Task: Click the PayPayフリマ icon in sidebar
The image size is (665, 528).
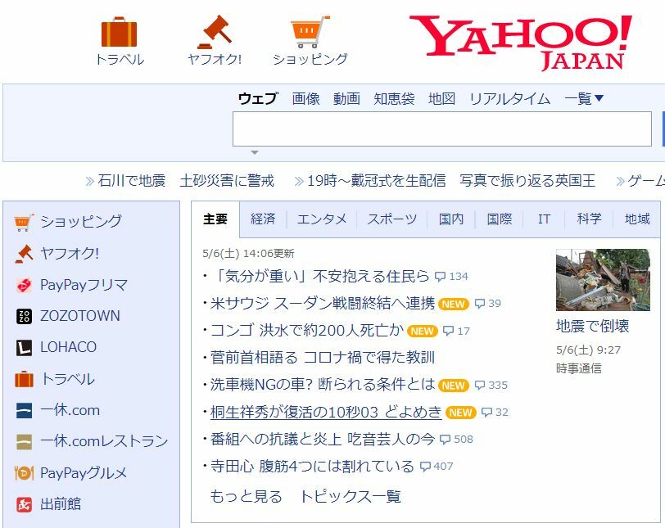Action: [x=24, y=285]
